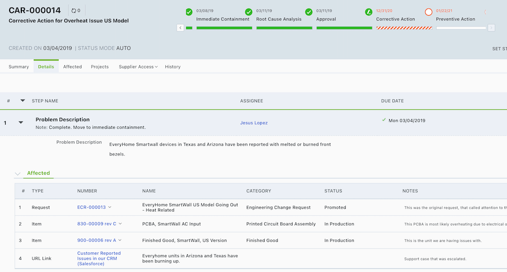This screenshot has width=507, height=272.
Task: Open dropdown next to 830-00009 rev C
Action: pos(120,224)
